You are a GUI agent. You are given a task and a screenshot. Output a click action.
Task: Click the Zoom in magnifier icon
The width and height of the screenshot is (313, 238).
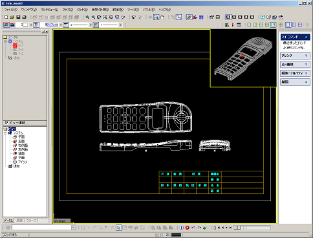click(x=87, y=17)
